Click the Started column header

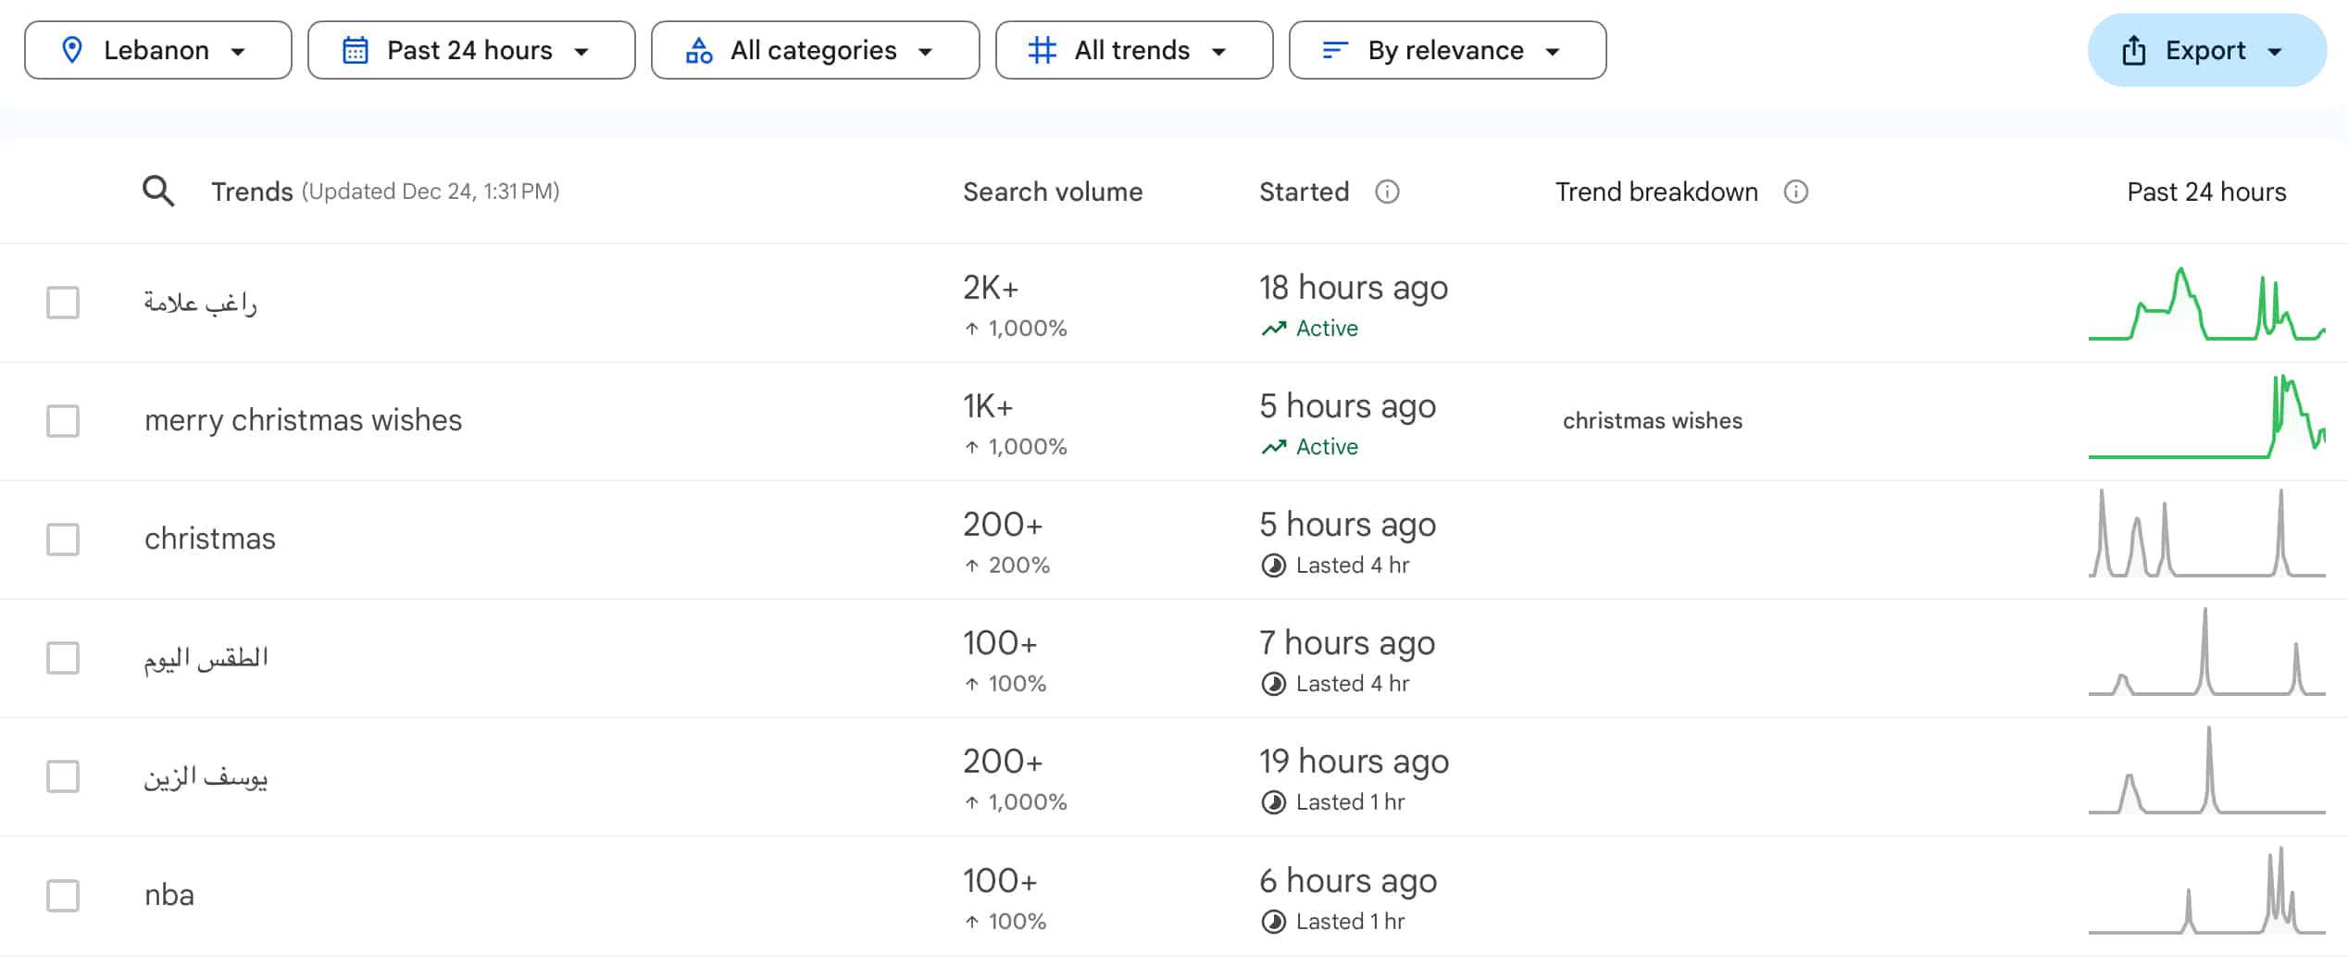click(x=1303, y=192)
